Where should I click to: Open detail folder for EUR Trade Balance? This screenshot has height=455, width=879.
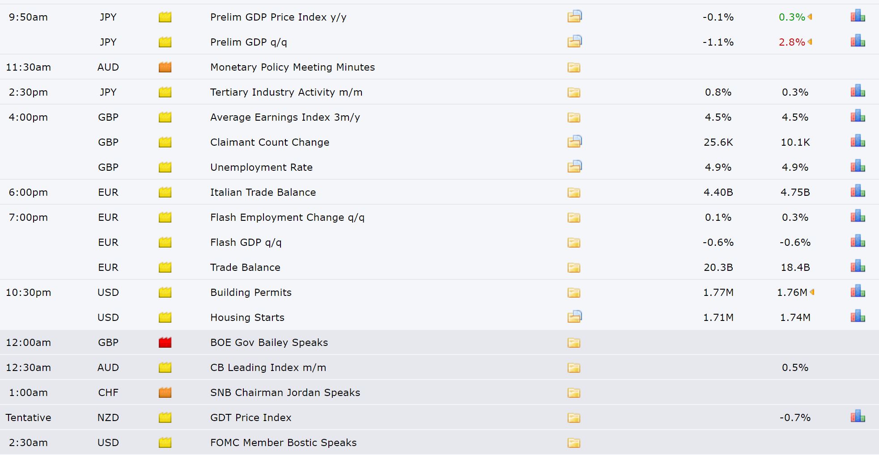coord(574,268)
